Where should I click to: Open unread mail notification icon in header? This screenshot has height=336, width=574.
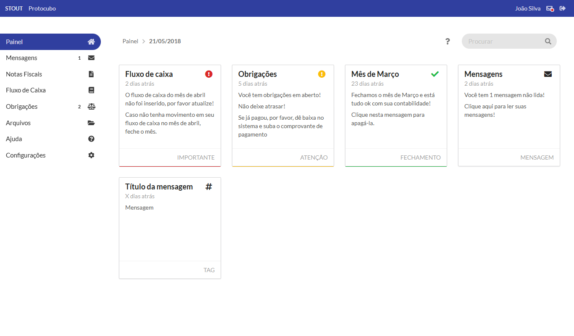click(x=550, y=8)
